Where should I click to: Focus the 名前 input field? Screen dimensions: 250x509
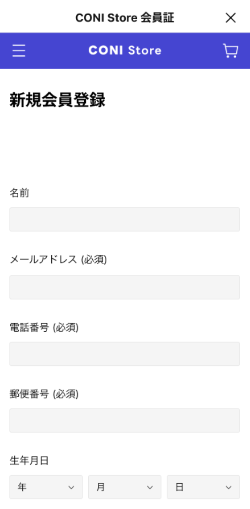coord(125,219)
